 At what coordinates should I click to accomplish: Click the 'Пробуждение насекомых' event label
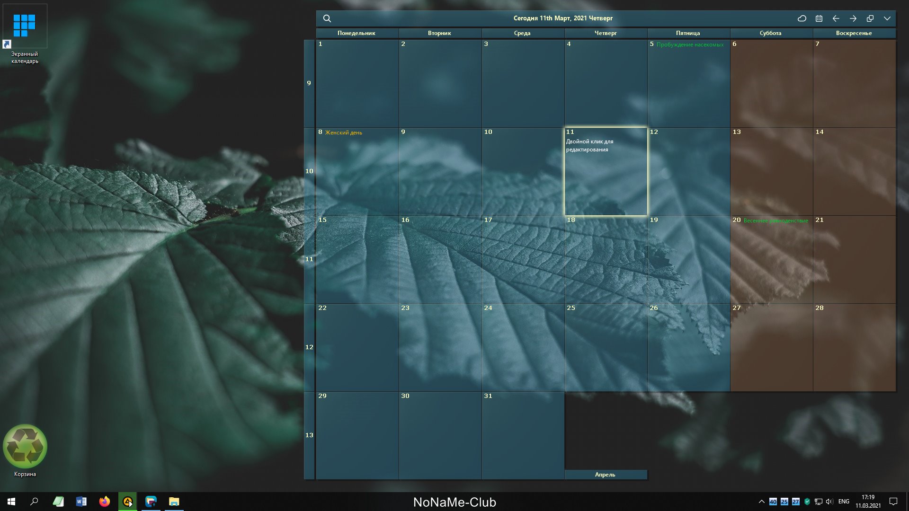690,44
